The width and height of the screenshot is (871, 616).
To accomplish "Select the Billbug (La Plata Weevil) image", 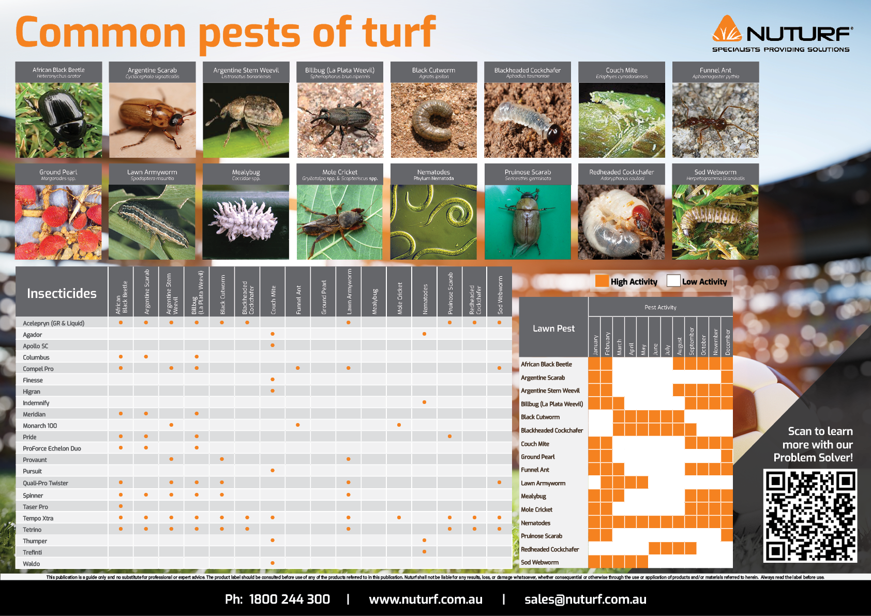I will pos(340,120).
